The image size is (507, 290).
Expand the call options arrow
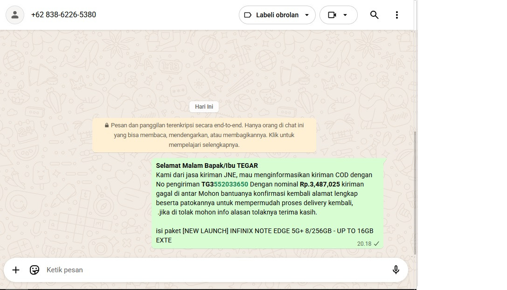[345, 15]
